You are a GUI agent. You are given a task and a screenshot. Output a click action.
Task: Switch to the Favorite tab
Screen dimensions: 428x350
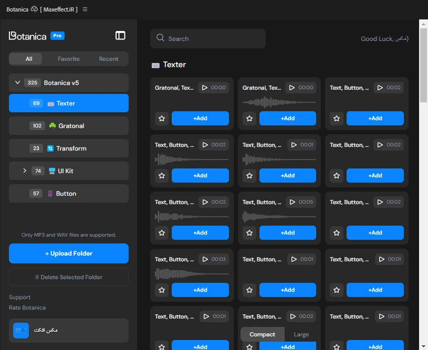68,59
